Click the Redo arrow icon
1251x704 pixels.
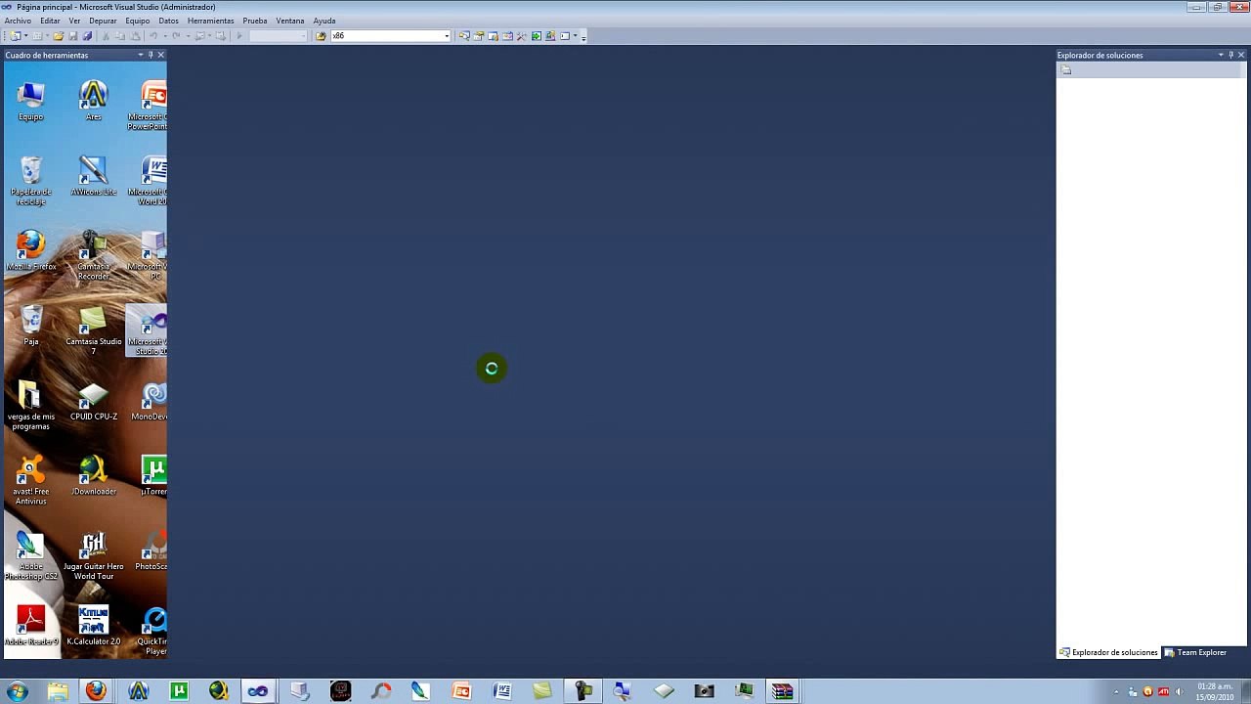[x=176, y=35]
